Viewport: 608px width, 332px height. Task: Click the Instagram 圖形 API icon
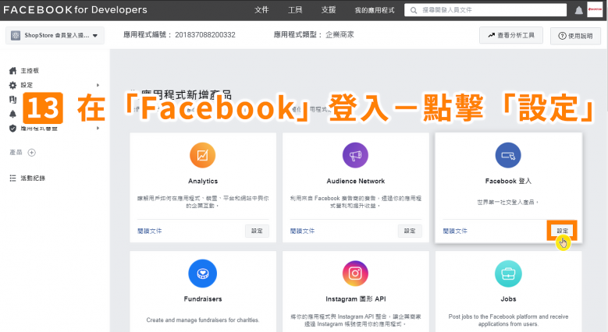click(355, 274)
